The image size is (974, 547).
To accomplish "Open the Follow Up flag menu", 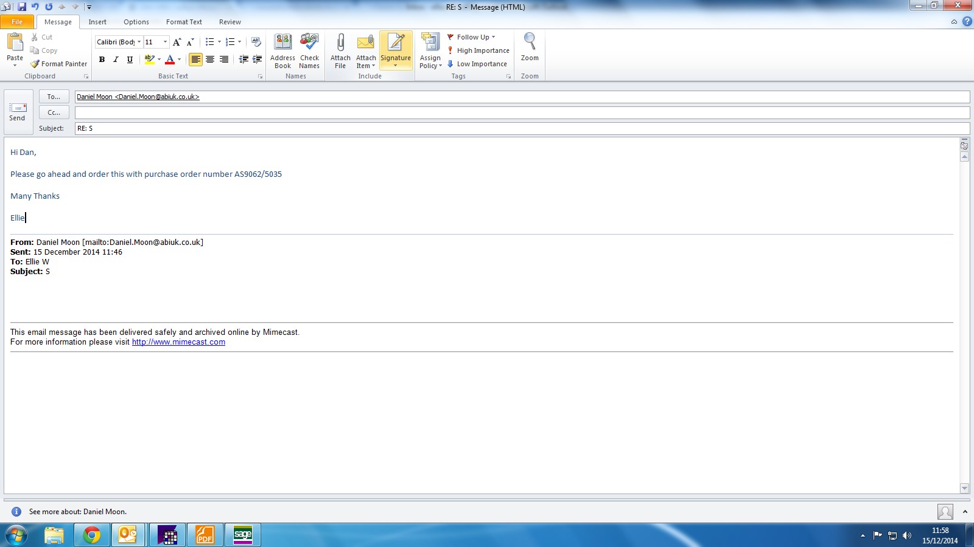I will (471, 37).
